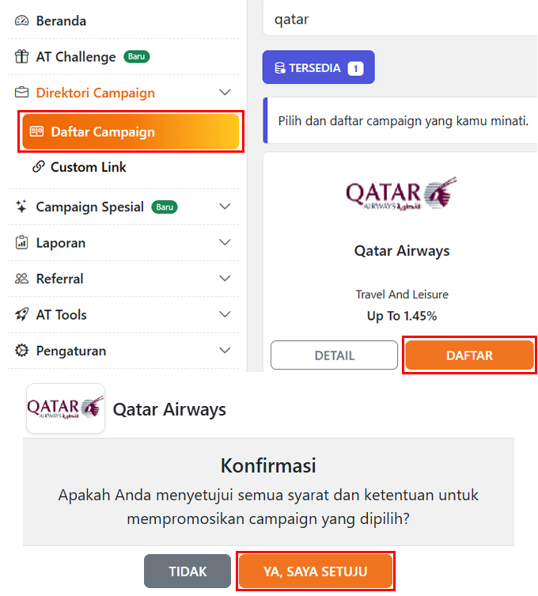Decline confirmation with TIDAK button
538x596 pixels.
pos(188,571)
